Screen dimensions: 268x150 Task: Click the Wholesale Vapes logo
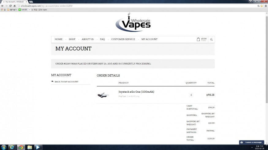point(133,22)
